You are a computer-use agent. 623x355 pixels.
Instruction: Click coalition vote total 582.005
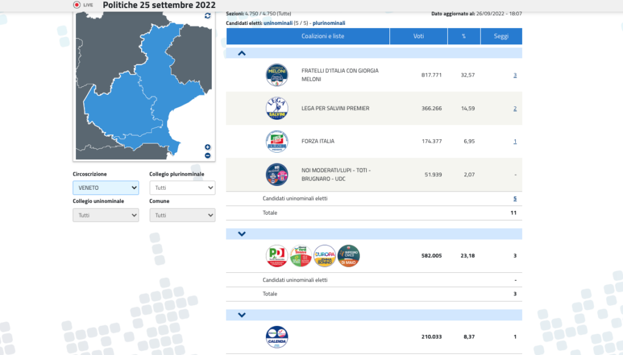431,256
